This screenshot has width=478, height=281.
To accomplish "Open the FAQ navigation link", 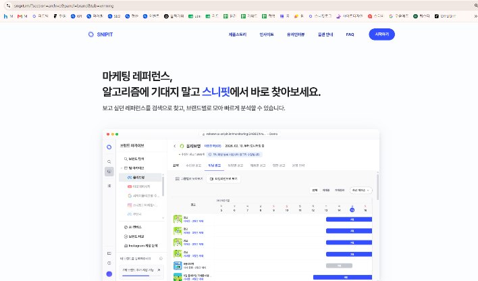I will (x=350, y=34).
